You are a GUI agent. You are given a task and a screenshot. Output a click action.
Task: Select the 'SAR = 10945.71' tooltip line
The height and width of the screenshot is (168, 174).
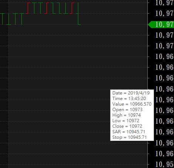click(x=129, y=132)
